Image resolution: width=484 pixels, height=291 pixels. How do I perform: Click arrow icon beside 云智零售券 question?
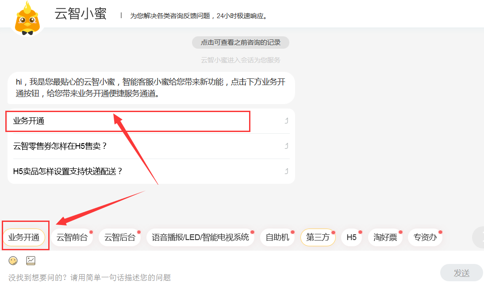pos(286,146)
